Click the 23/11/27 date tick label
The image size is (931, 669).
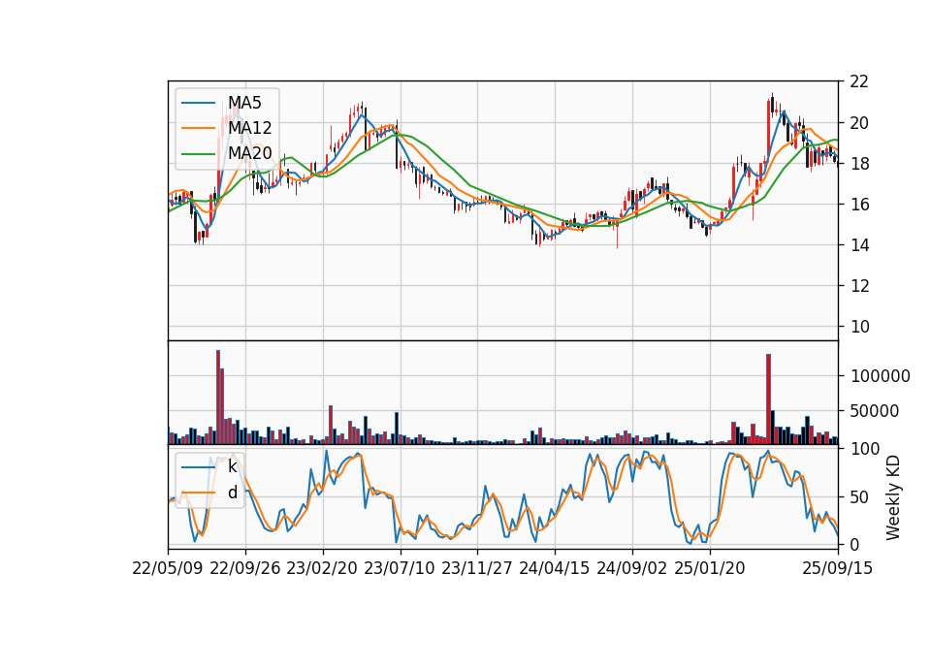click(477, 568)
